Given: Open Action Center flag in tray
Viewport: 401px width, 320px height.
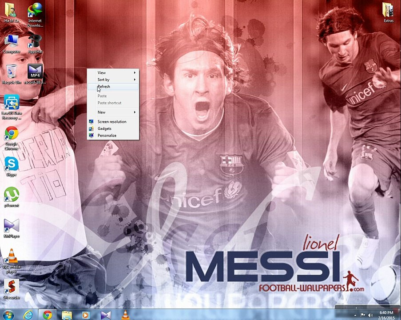Looking at the screenshot, I should 363,315.
